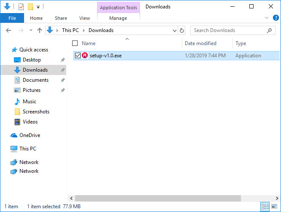Image resolution: width=281 pixels, height=212 pixels.
Task: Open Screenshots folder in navigation pane
Action: tap(36, 112)
